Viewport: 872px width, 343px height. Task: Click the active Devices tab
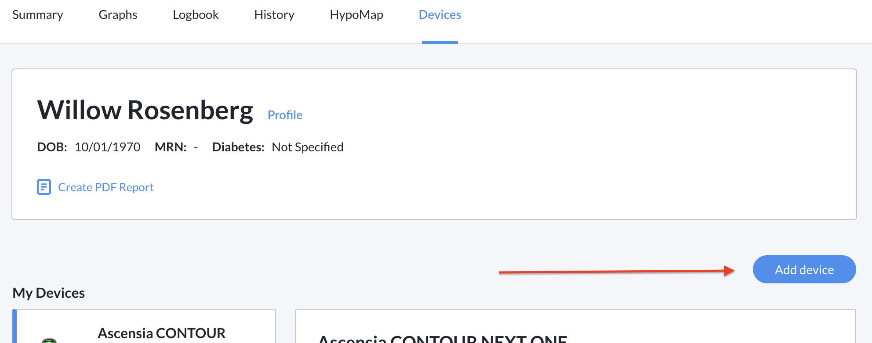coord(440,15)
